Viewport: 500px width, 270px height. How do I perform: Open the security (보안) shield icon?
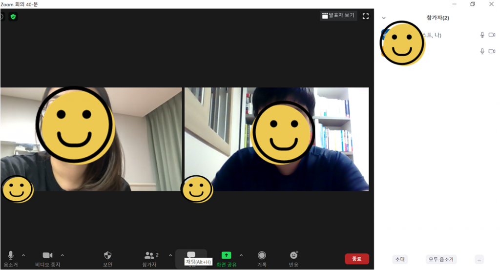coord(108,255)
